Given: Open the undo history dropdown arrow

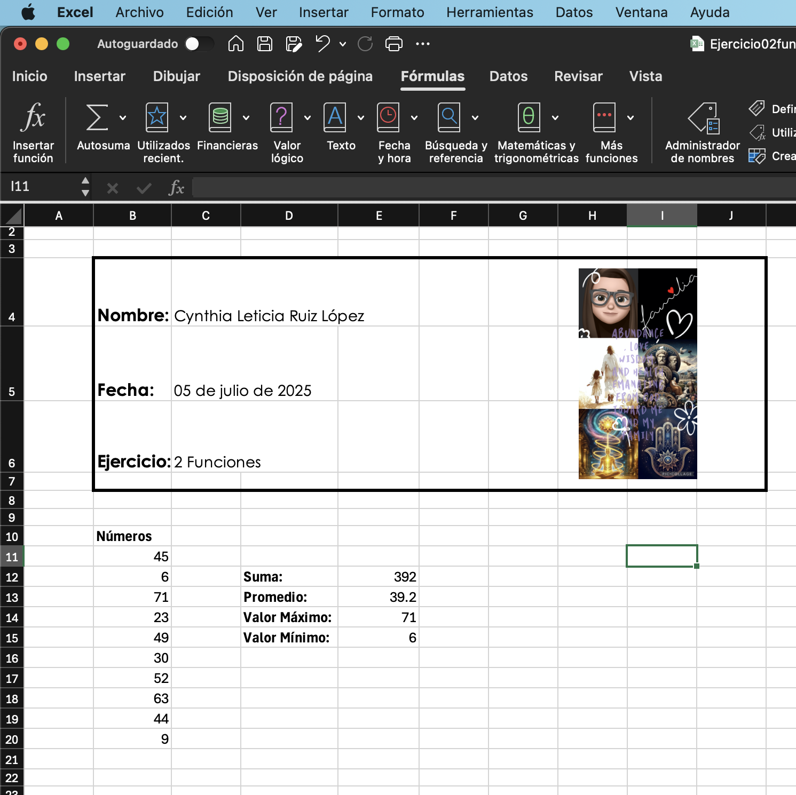Looking at the screenshot, I should tap(343, 44).
